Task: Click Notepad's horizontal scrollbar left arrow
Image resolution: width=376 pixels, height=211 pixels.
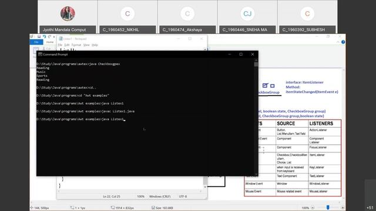Action: click(59, 191)
